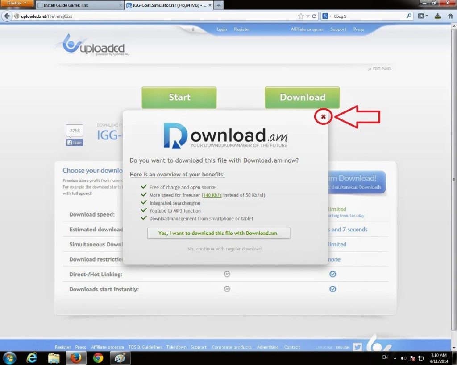Image resolution: width=457 pixels, height=365 pixels.
Task: Click Register in top navigation
Action: pos(242,29)
